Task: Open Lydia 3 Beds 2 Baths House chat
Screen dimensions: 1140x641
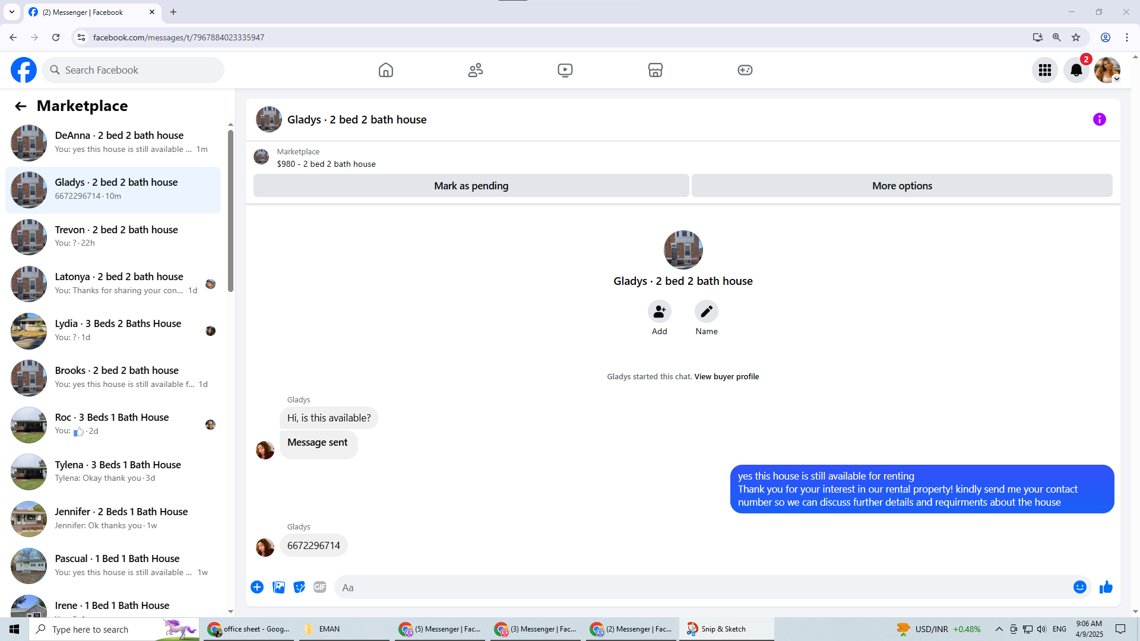Action: pyautogui.click(x=113, y=331)
